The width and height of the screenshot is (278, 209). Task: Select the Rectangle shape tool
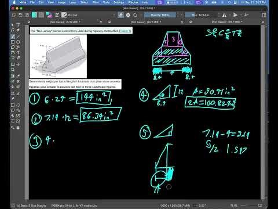tap(13, 42)
